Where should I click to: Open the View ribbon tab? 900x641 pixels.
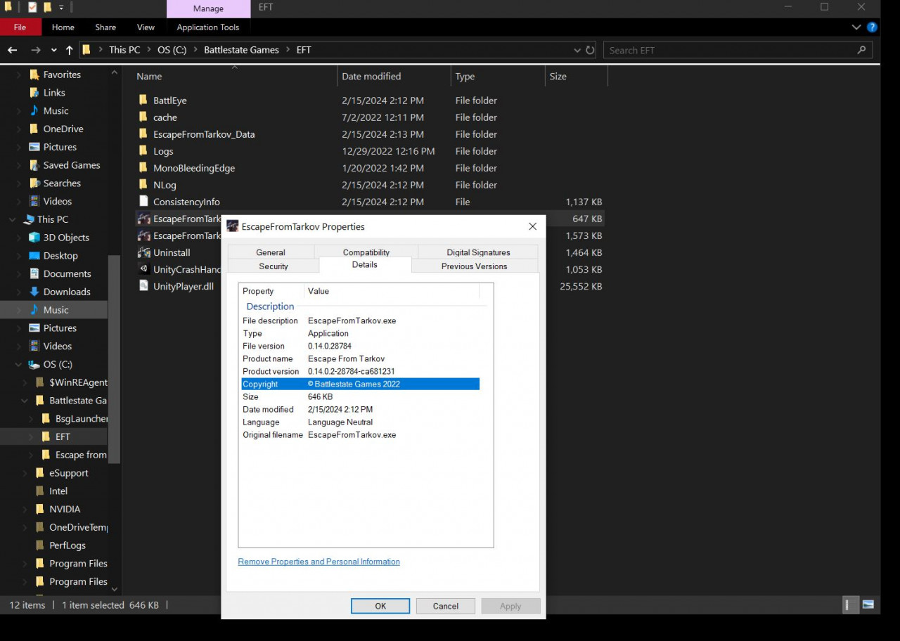[x=146, y=27]
